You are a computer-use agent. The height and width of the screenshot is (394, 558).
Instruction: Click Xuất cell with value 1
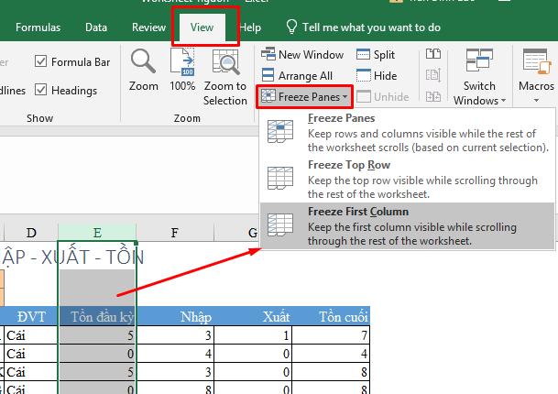[253, 335]
